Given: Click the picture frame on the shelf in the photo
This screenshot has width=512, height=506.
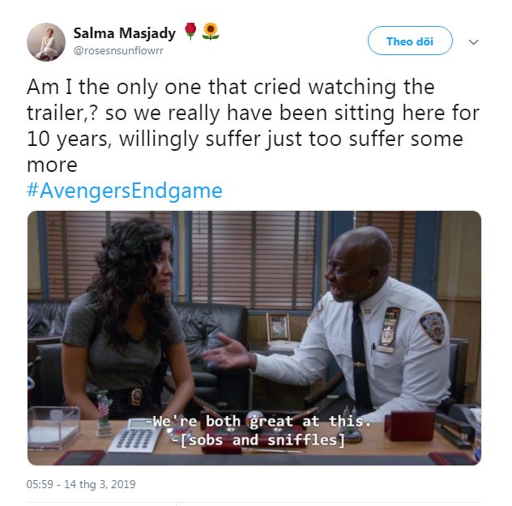Looking at the screenshot, I should pyautogui.click(x=278, y=328).
